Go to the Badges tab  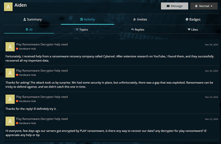(x=193, y=19)
